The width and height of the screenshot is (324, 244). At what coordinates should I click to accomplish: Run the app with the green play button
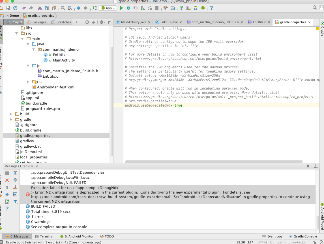coord(121,8)
